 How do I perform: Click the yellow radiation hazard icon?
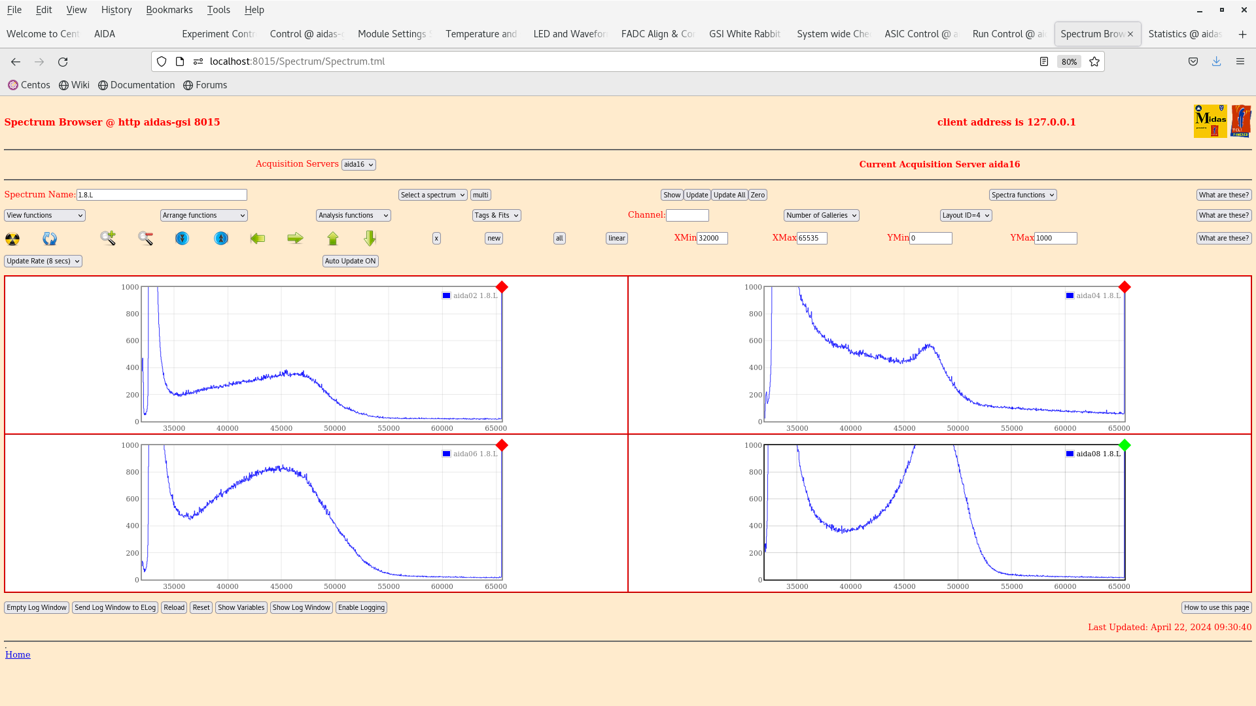(x=12, y=239)
